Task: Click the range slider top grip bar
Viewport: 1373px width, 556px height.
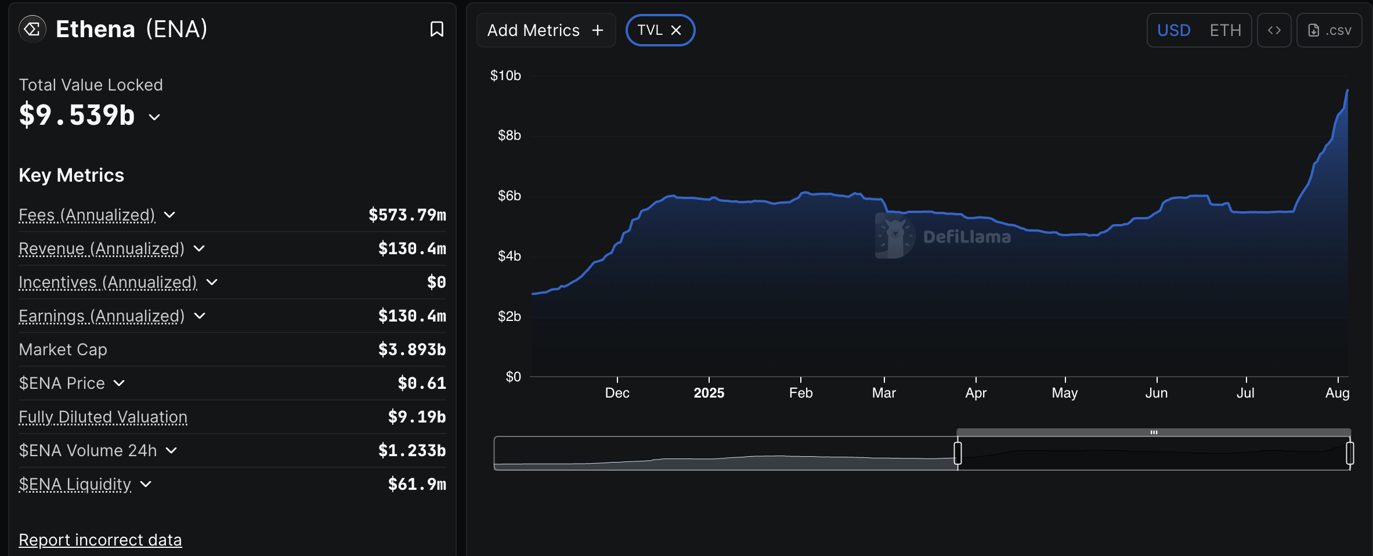Action: click(1154, 432)
